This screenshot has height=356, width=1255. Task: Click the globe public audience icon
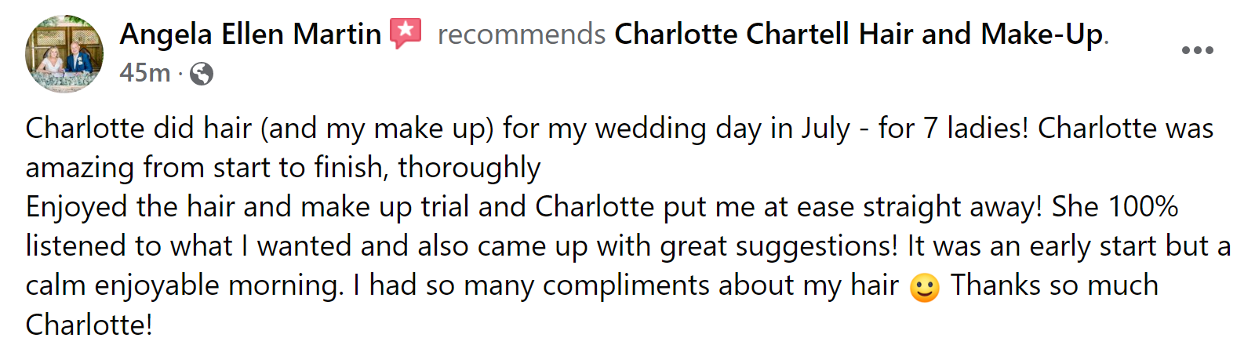[x=202, y=74]
